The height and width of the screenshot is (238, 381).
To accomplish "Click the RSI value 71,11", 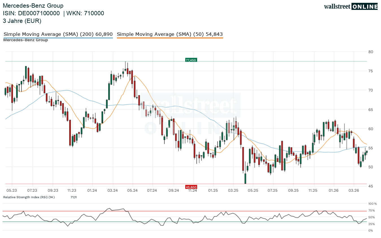I will point(74,197).
